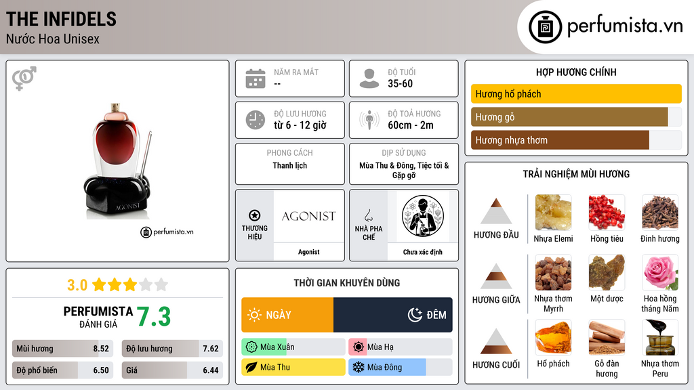Click the clock icon beside Độ lưu hương
This screenshot has width=694, height=390.
pos(256,120)
